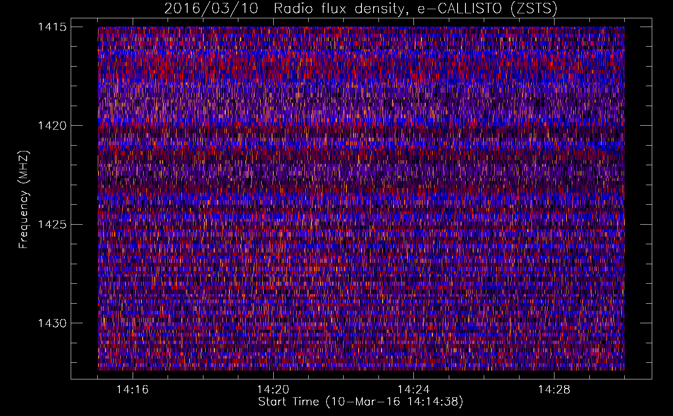Click the 1425 frequency tick label
673x416 pixels.
pos(52,225)
